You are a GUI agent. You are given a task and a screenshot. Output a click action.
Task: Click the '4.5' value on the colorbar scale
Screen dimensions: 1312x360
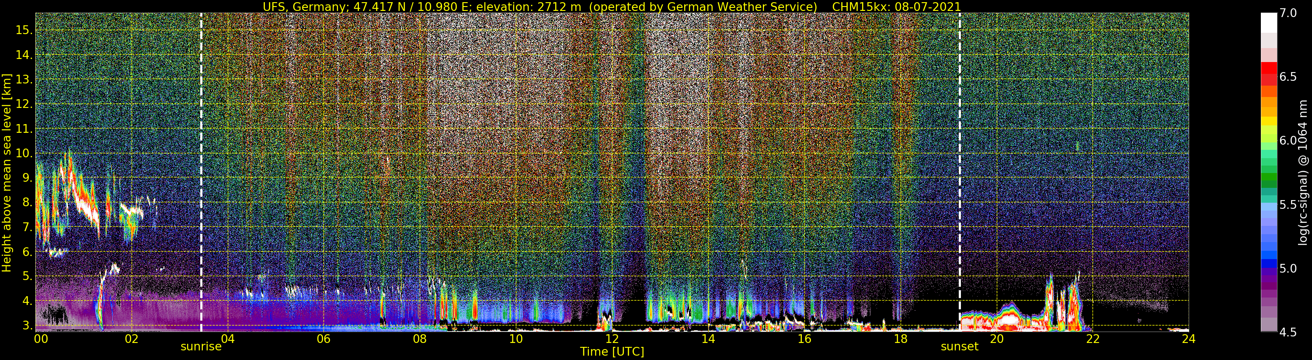[x=1288, y=332]
